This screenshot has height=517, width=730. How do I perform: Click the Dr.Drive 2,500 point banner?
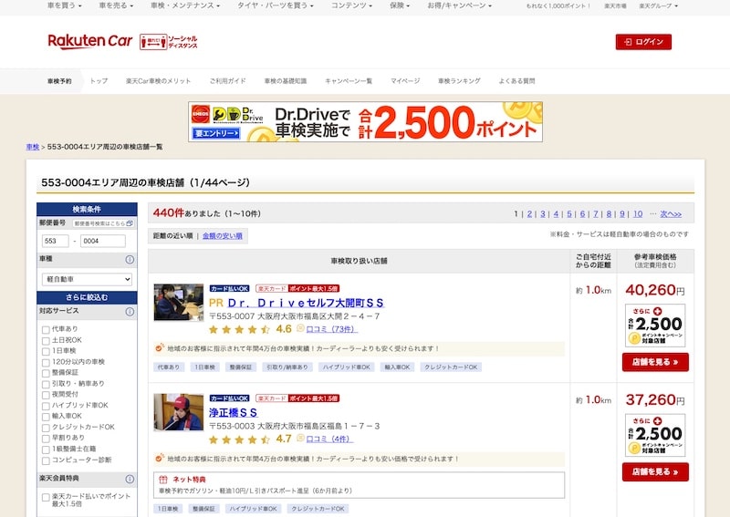coord(366,121)
